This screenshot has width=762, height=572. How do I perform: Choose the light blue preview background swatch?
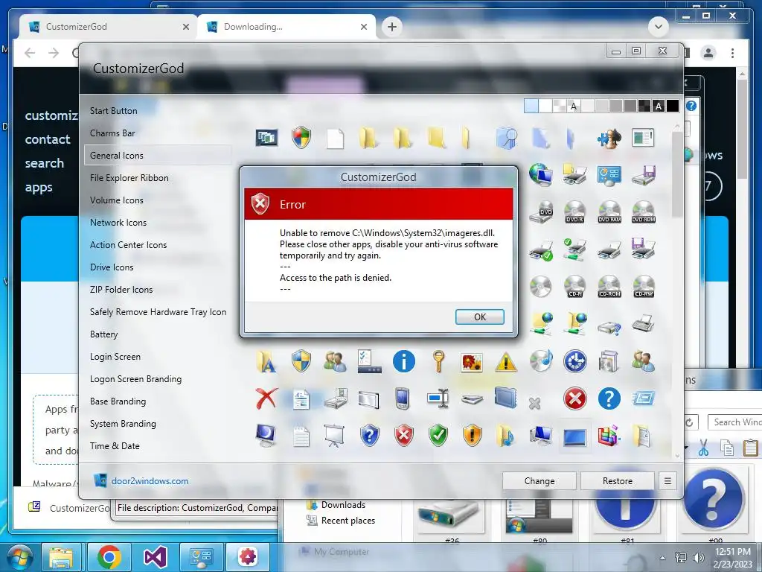[531, 106]
